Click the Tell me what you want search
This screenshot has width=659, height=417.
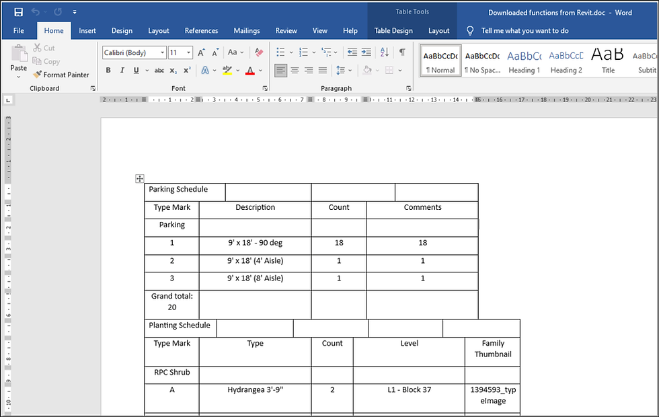pyautogui.click(x=525, y=31)
